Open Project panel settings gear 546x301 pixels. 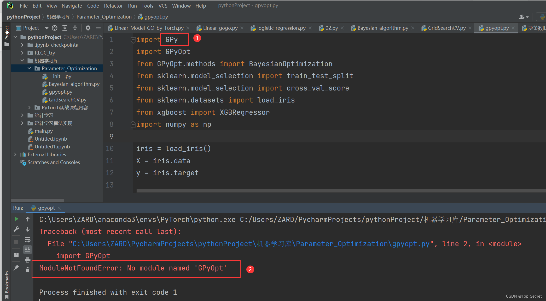(88, 28)
